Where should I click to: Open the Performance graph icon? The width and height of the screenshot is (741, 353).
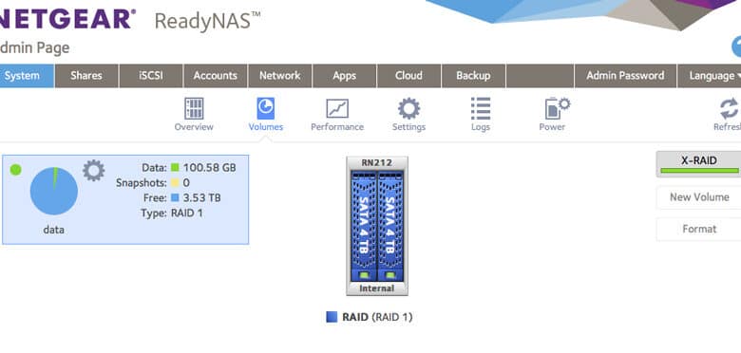(x=337, y=109)
